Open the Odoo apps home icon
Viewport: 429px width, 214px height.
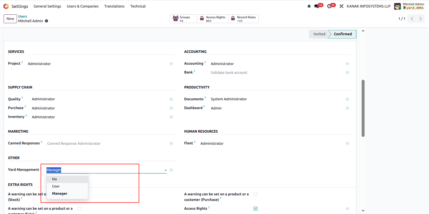[6, 6]
